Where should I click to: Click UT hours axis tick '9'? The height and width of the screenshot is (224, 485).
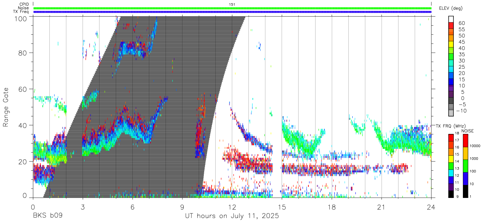point(182,207)
